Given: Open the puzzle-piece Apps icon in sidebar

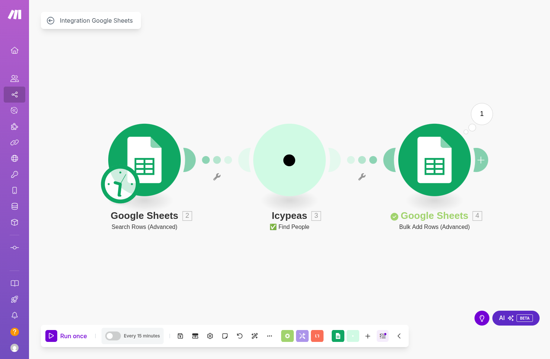Looking at the screenshot, I should coord(15,126).
